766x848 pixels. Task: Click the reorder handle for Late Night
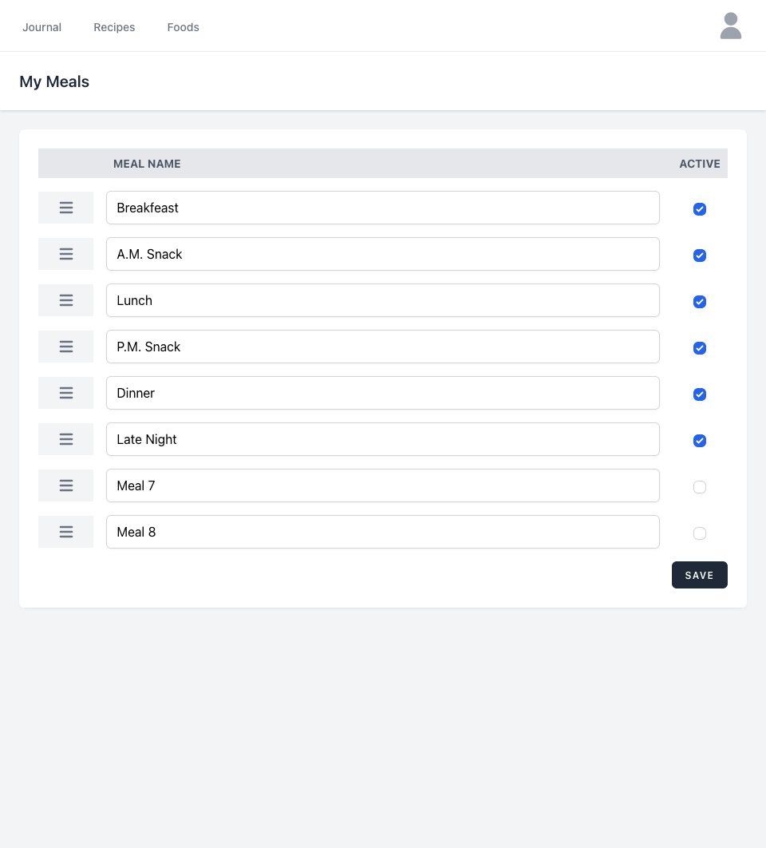coord(66,439)
